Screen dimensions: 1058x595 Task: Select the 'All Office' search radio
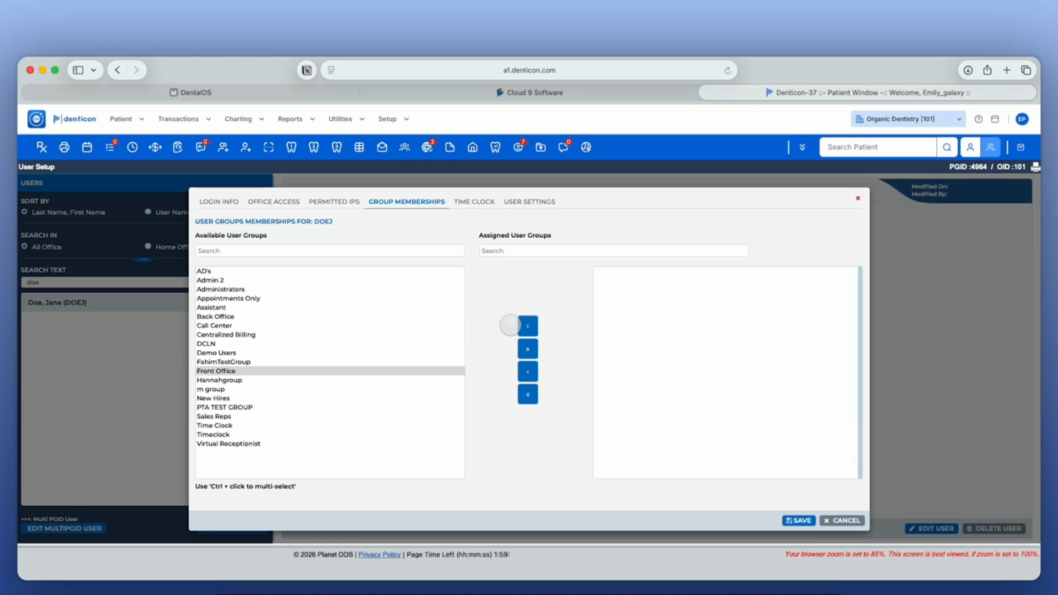click(25, 246)
